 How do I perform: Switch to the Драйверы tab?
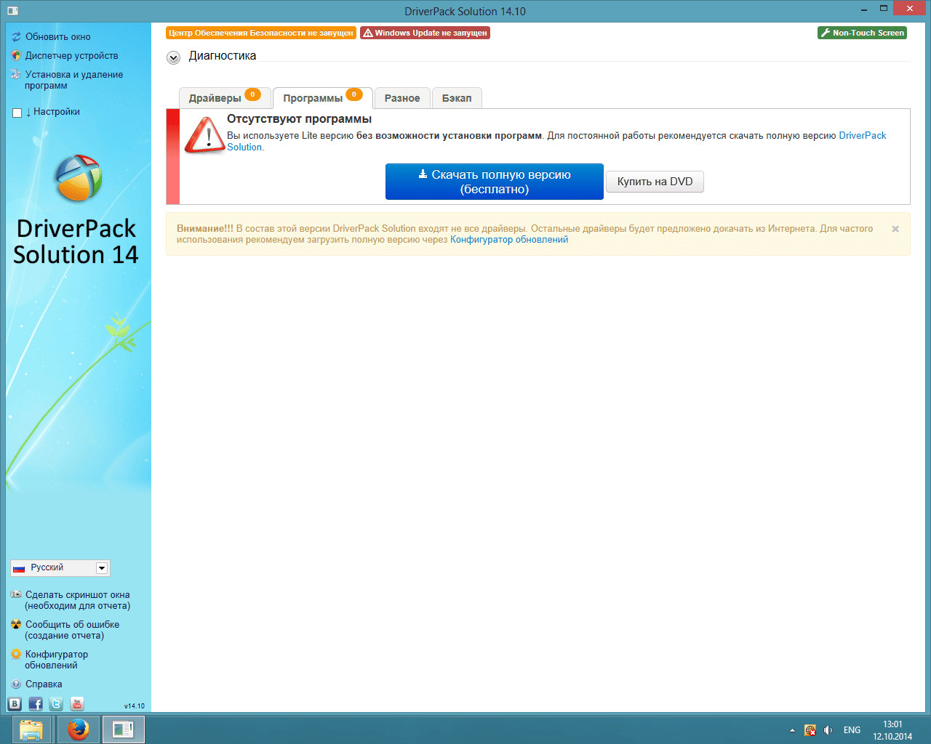tap(225, 98)
